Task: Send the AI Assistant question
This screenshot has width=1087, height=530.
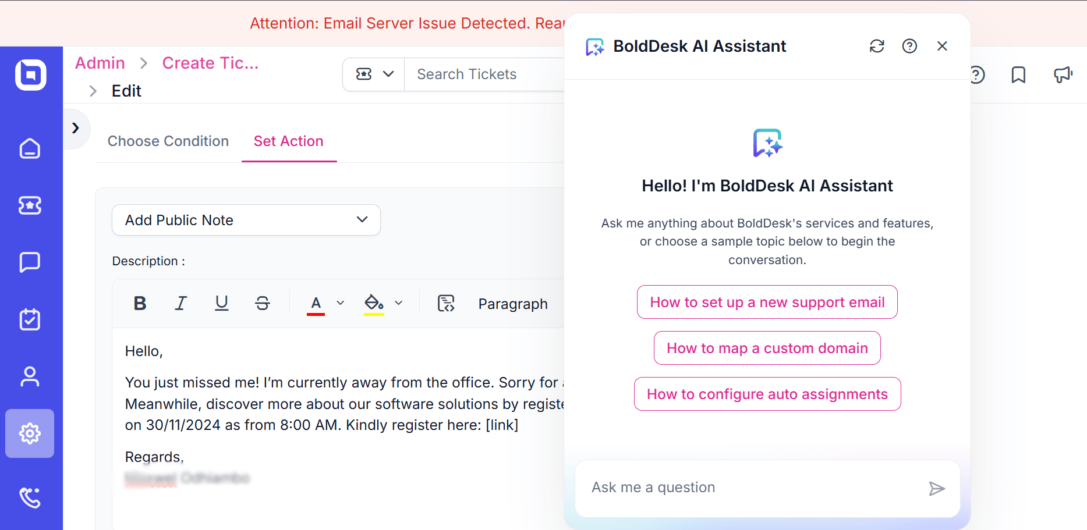Action: 937,489
